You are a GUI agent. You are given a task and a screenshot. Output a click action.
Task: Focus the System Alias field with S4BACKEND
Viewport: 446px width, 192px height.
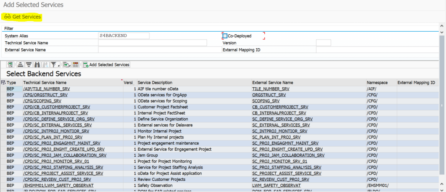point(123,36)
